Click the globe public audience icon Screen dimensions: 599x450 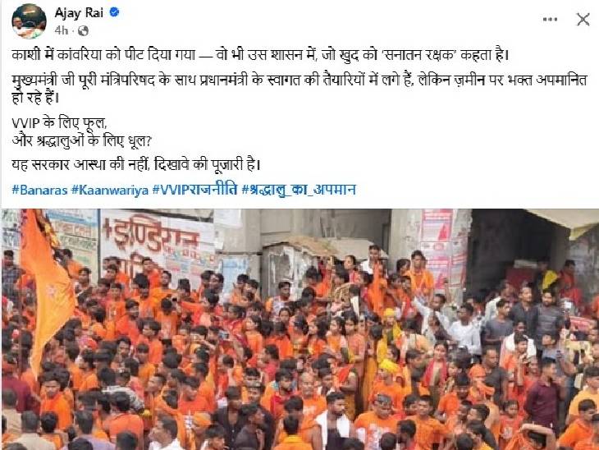83,30
